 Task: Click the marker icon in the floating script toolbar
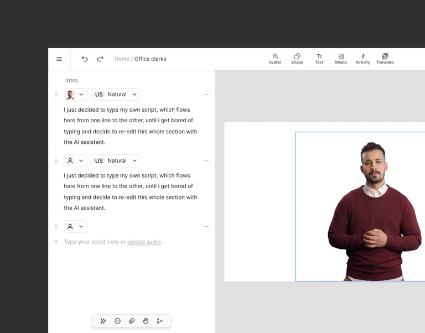tap(132, 321)
